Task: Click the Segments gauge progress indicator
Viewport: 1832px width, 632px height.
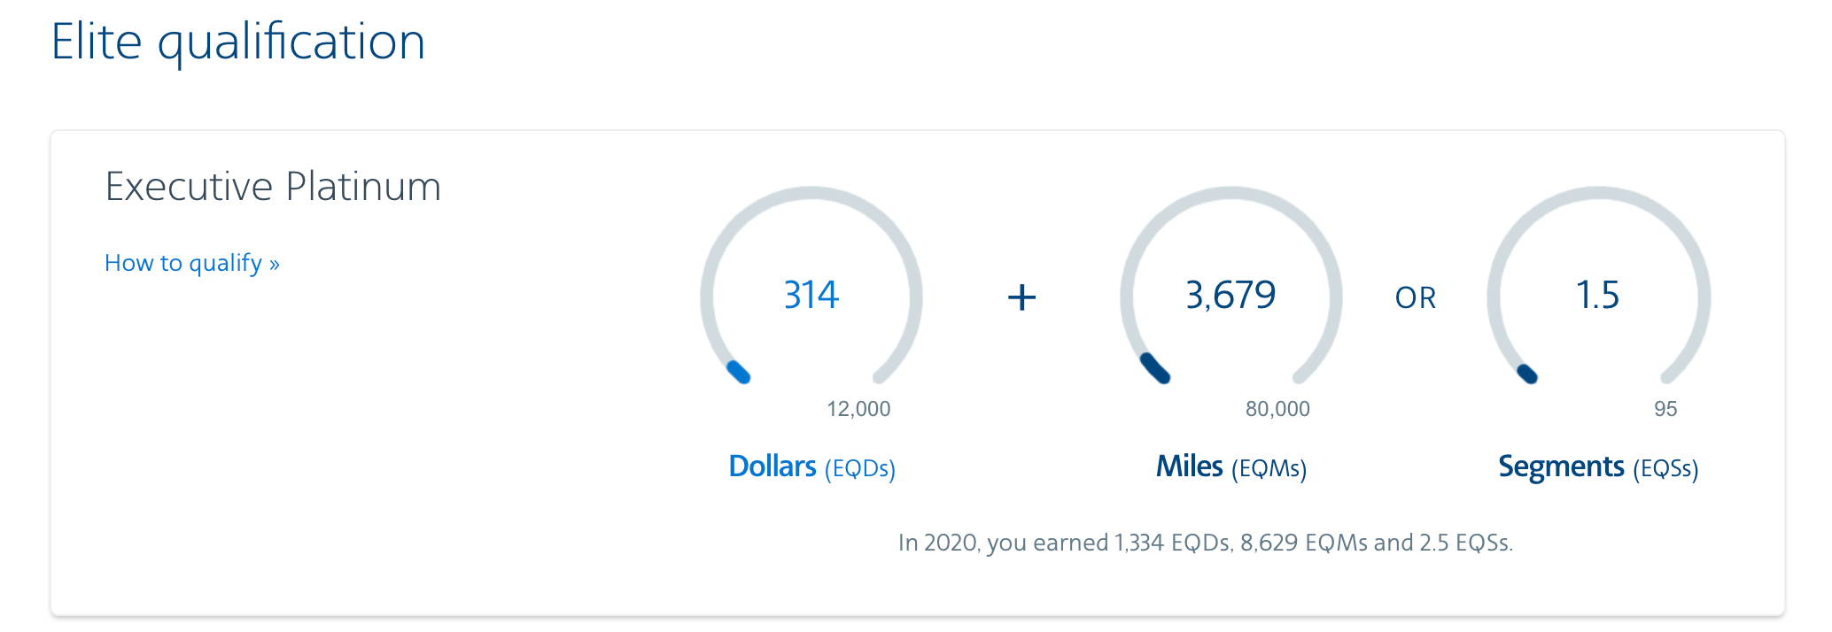Action: coord(1527,374)
